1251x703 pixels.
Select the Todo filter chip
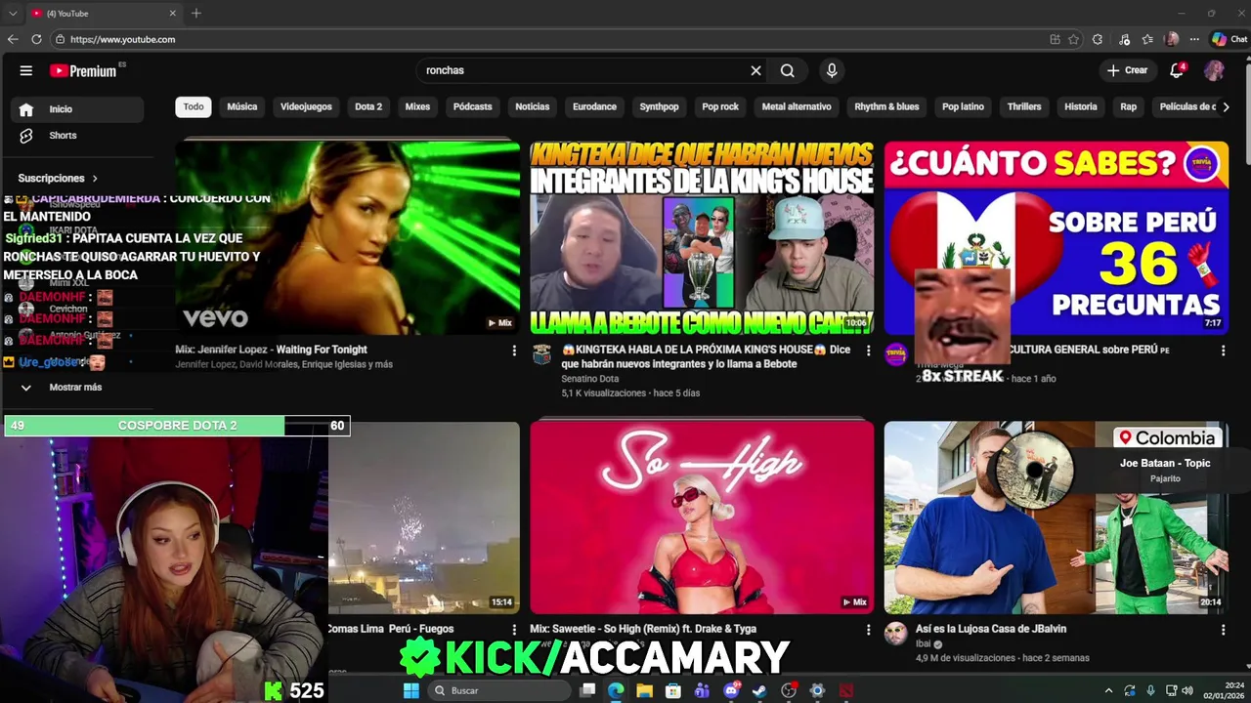coord(194,106)
